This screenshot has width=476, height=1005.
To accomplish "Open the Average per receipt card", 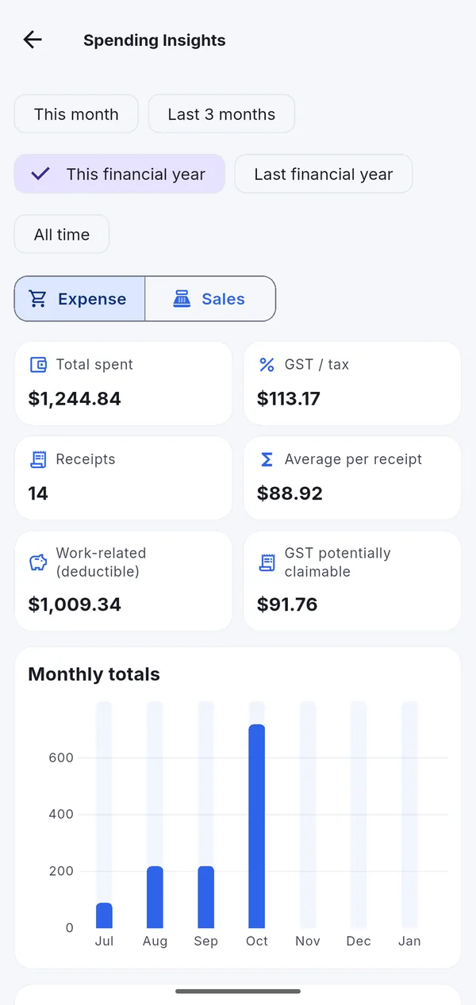I will click(352, 478).
